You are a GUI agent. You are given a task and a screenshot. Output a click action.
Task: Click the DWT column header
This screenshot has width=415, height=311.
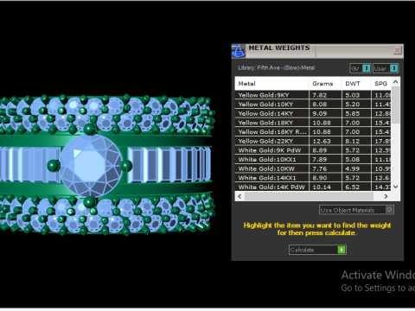pyautogui.click(x=356, y=84)
